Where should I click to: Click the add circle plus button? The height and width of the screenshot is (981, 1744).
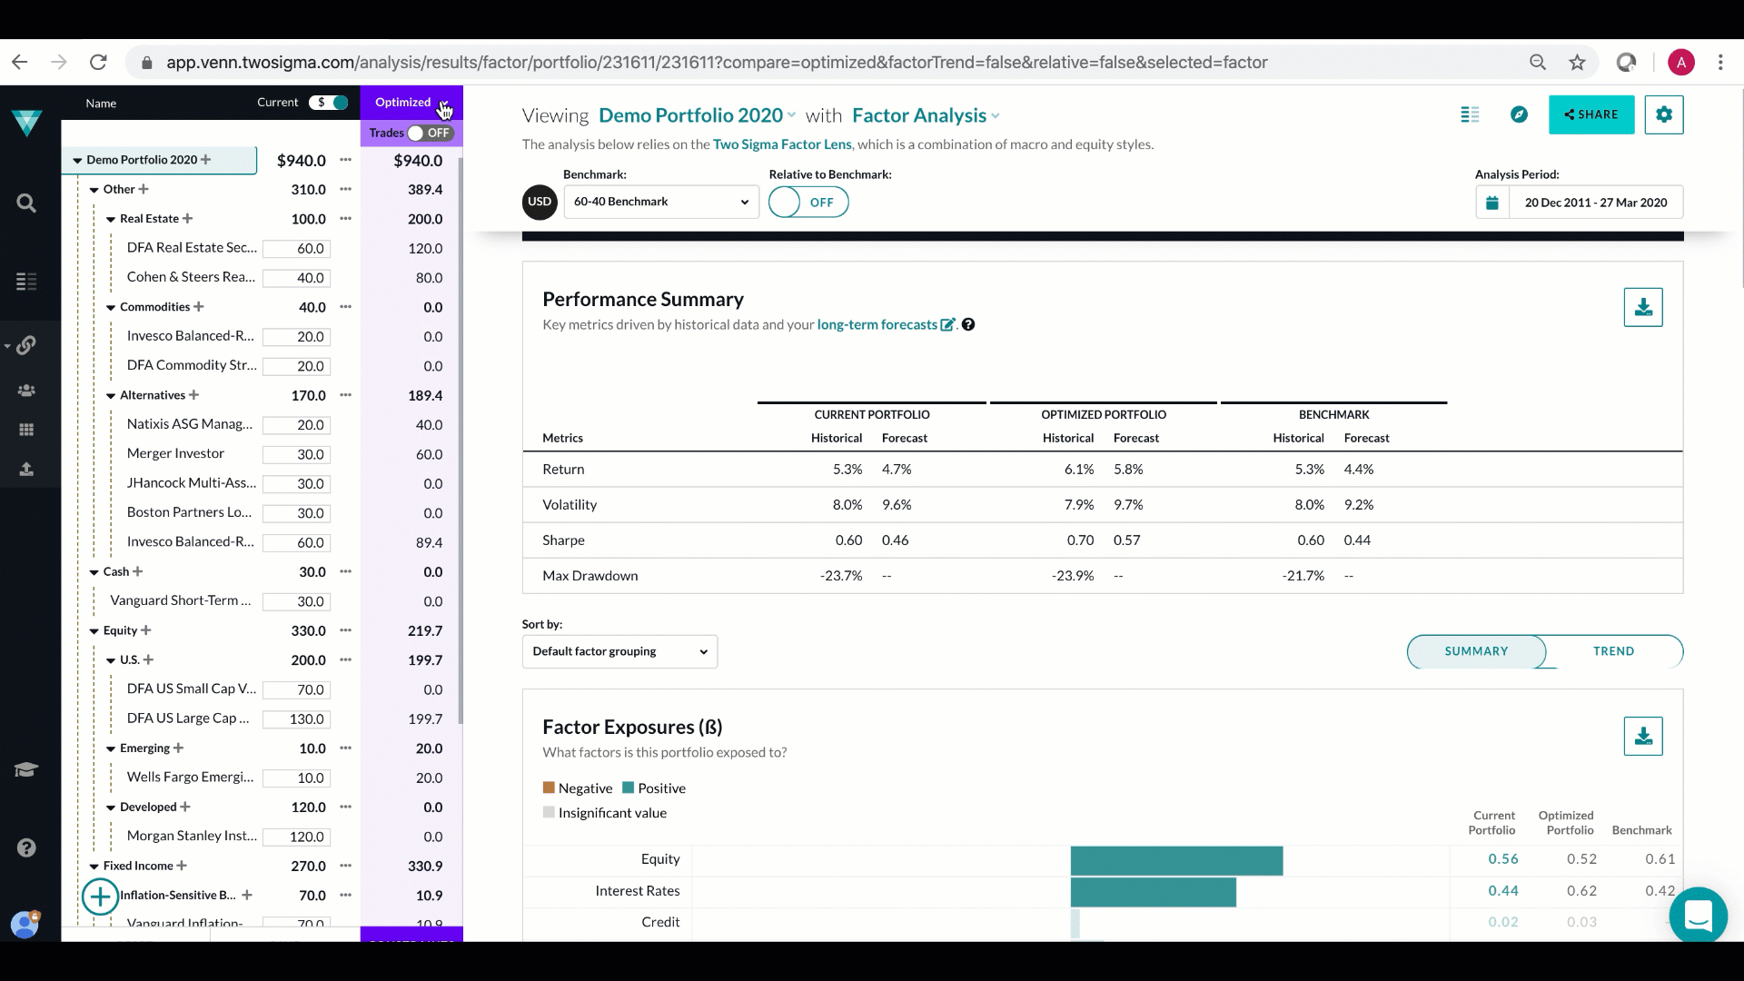coord(100,897)
